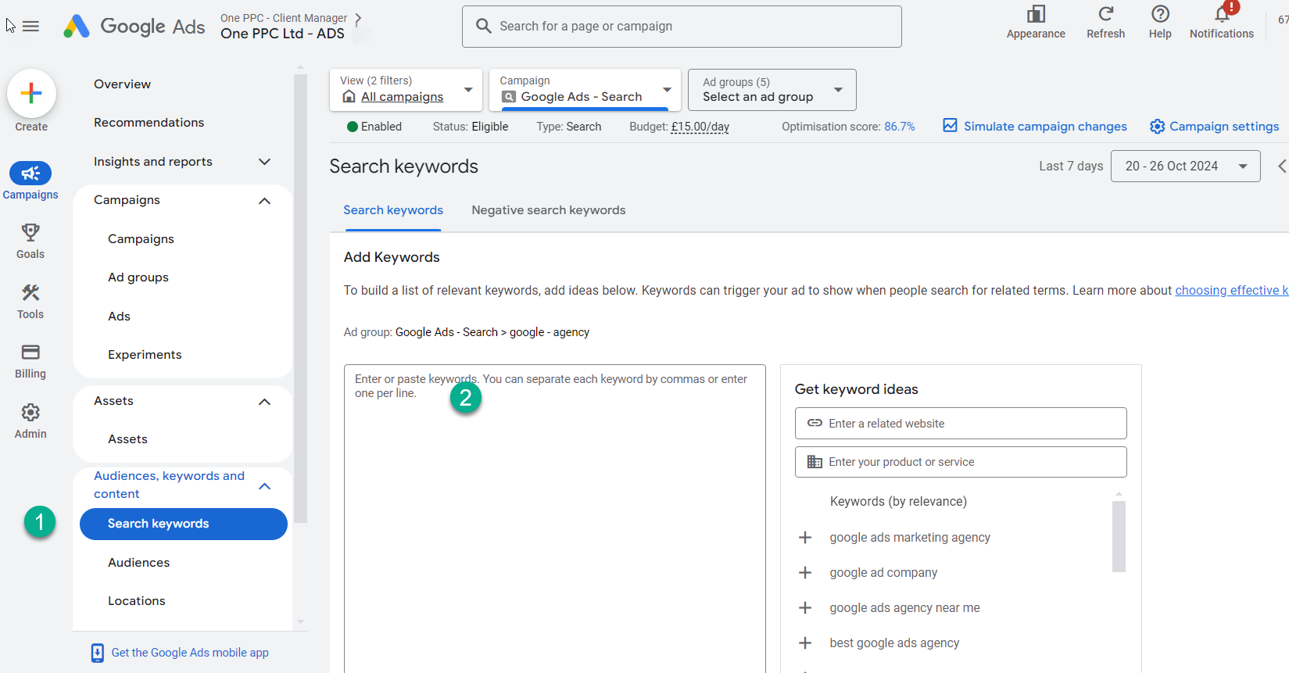Click 'Keywords (by relevance)' heading
1289x673 pixels.
pyautogui.click(x=898, y=502)
